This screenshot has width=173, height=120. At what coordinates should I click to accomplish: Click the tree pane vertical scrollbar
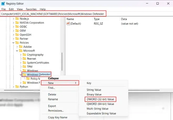click(x=62, y=61)
